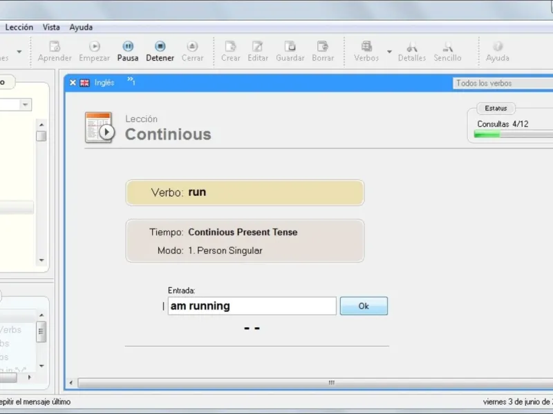The image size is (553, 414).
Task: Open the Ayuda menu
Action: coord(81,27)
